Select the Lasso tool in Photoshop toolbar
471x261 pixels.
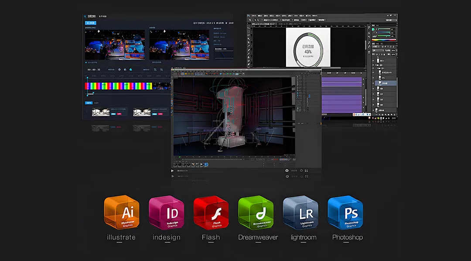pos(249,35)
